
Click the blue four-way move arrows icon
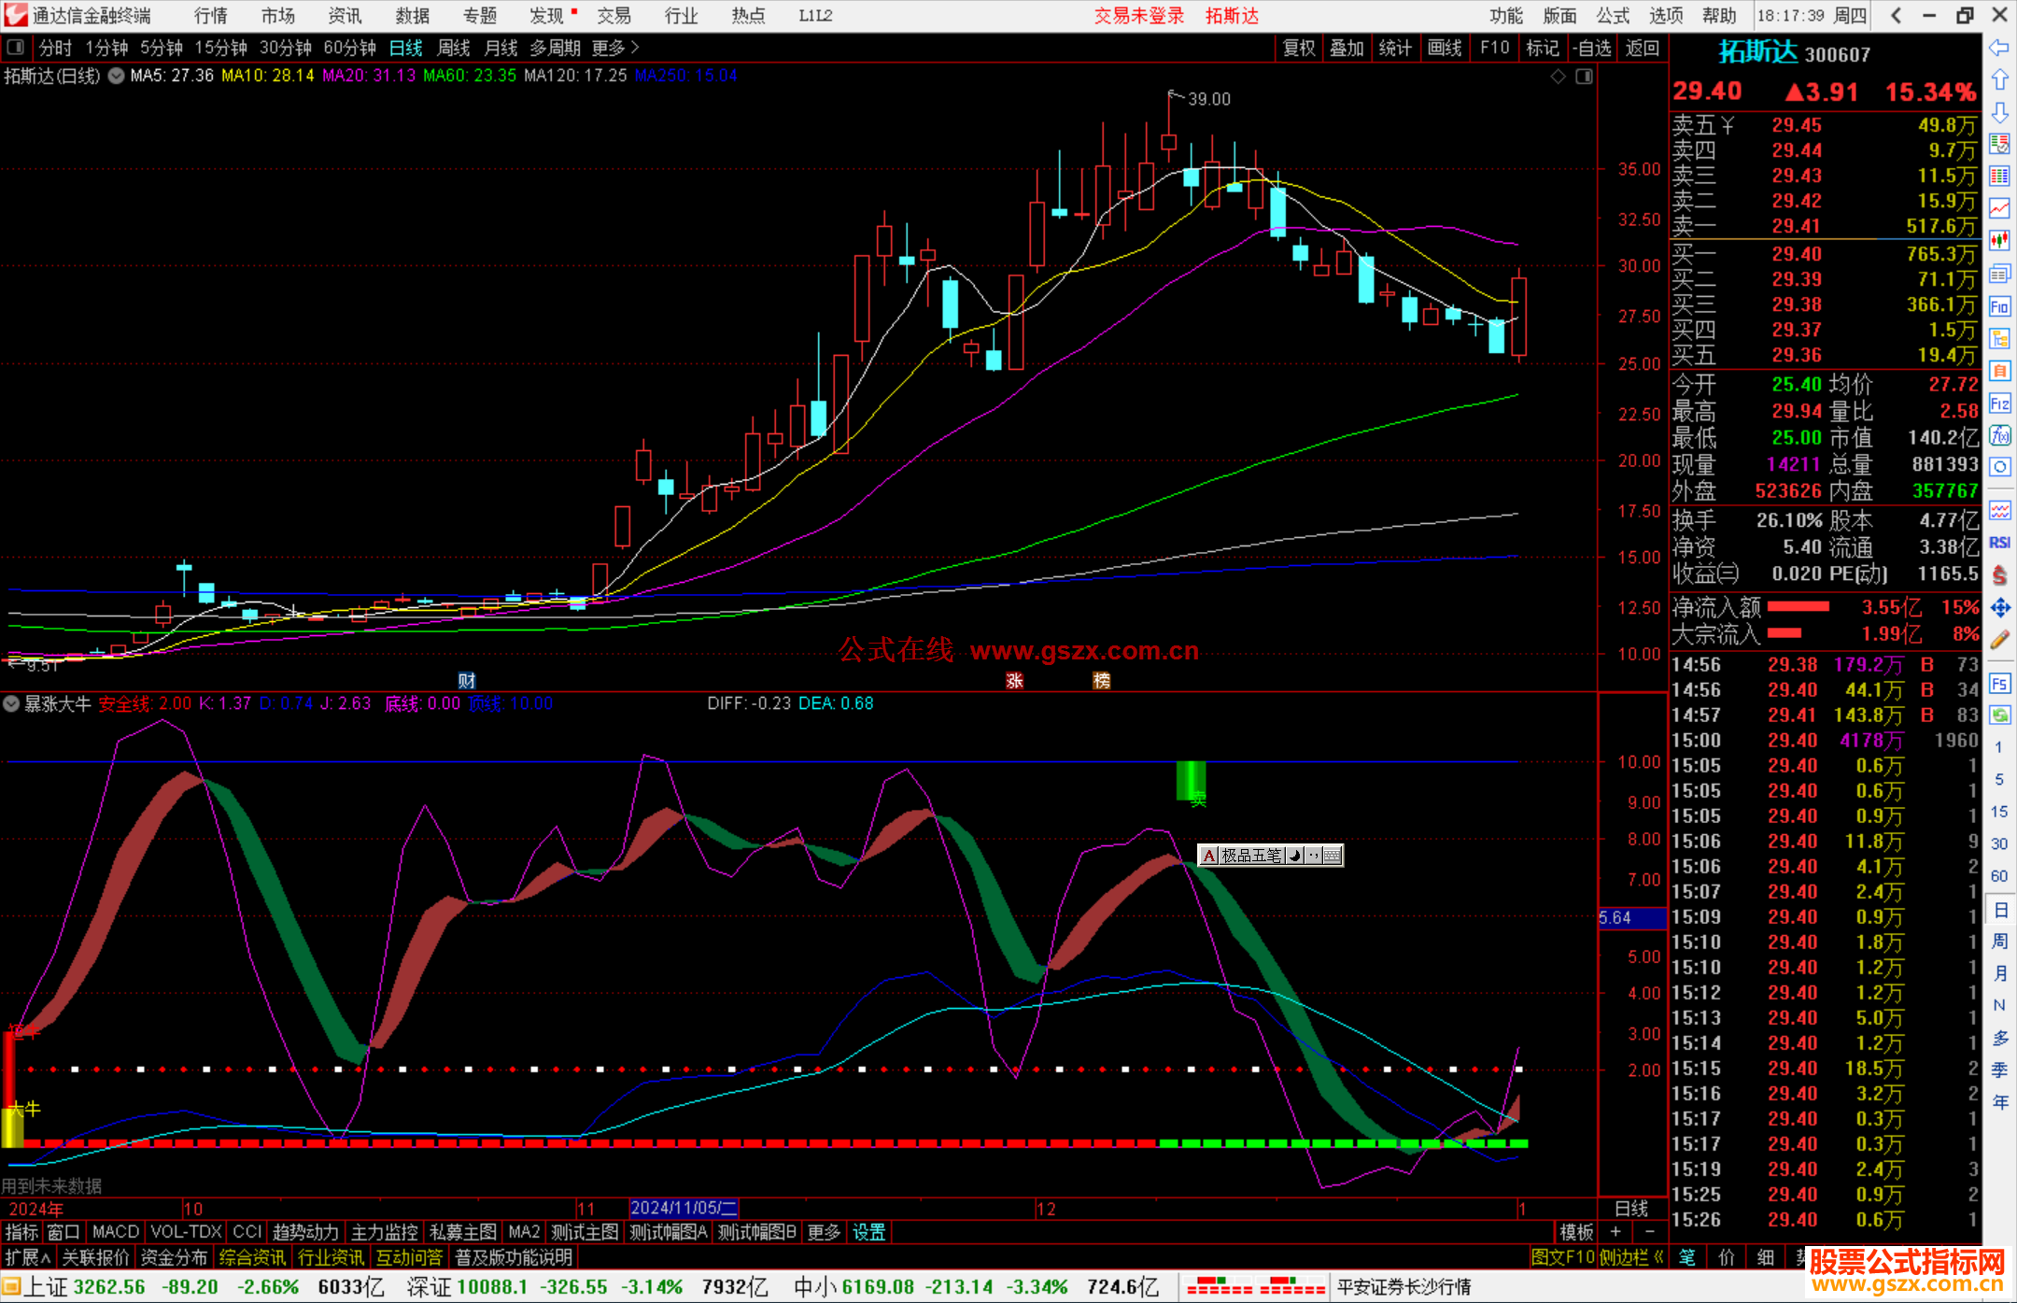1999,608
